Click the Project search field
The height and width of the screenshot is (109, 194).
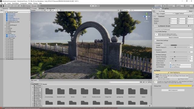(125, 82)
